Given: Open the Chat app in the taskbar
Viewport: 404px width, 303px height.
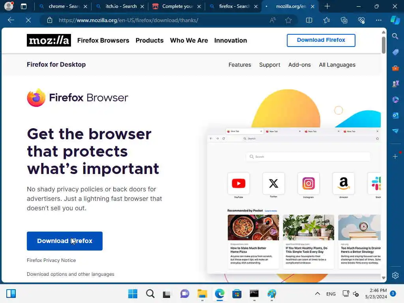Looking at the screenshot, I should (185, 294).
